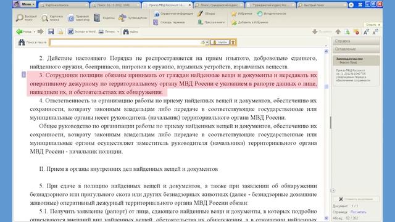This screenshot has width=395, height=222.
Task: Close the Приказ МВД России tab
Action: [189, 5]
